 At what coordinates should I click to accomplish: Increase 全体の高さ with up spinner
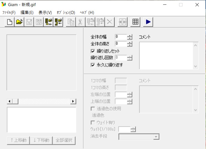(x=130, y=43)
